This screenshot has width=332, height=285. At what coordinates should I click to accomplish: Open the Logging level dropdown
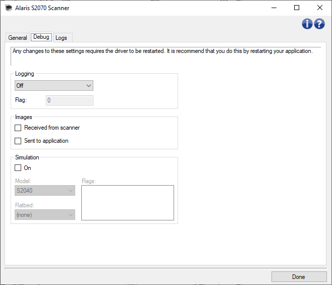(54, 86)
